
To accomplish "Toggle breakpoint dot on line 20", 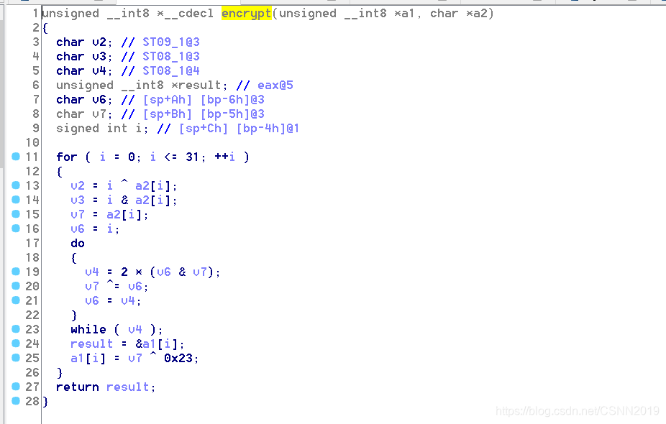I will pyautogui.click(x=16, y=285).
